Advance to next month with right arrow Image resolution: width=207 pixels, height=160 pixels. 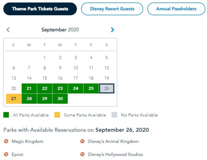click(x=112, y=30)
